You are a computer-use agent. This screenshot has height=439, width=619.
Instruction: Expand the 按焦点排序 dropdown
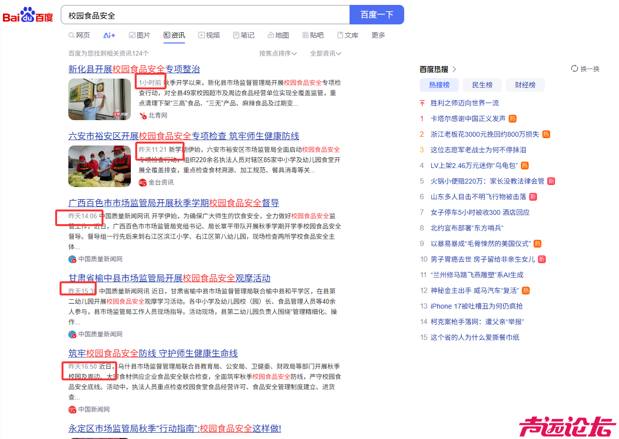pos(278,53)
